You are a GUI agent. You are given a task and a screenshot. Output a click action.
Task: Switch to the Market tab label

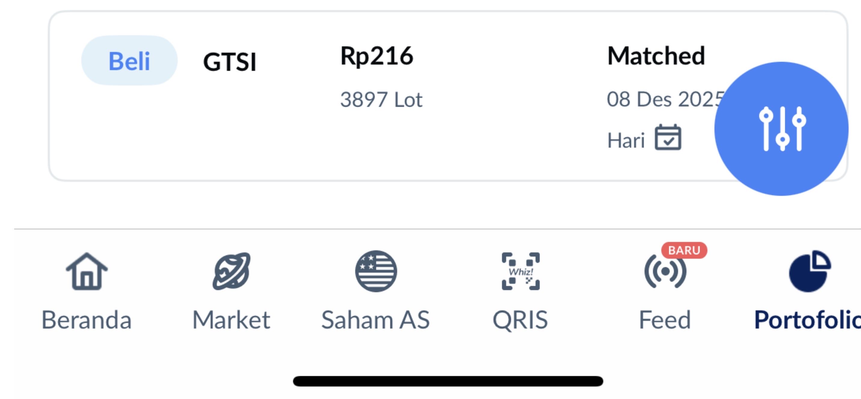[x=231, y=320]
